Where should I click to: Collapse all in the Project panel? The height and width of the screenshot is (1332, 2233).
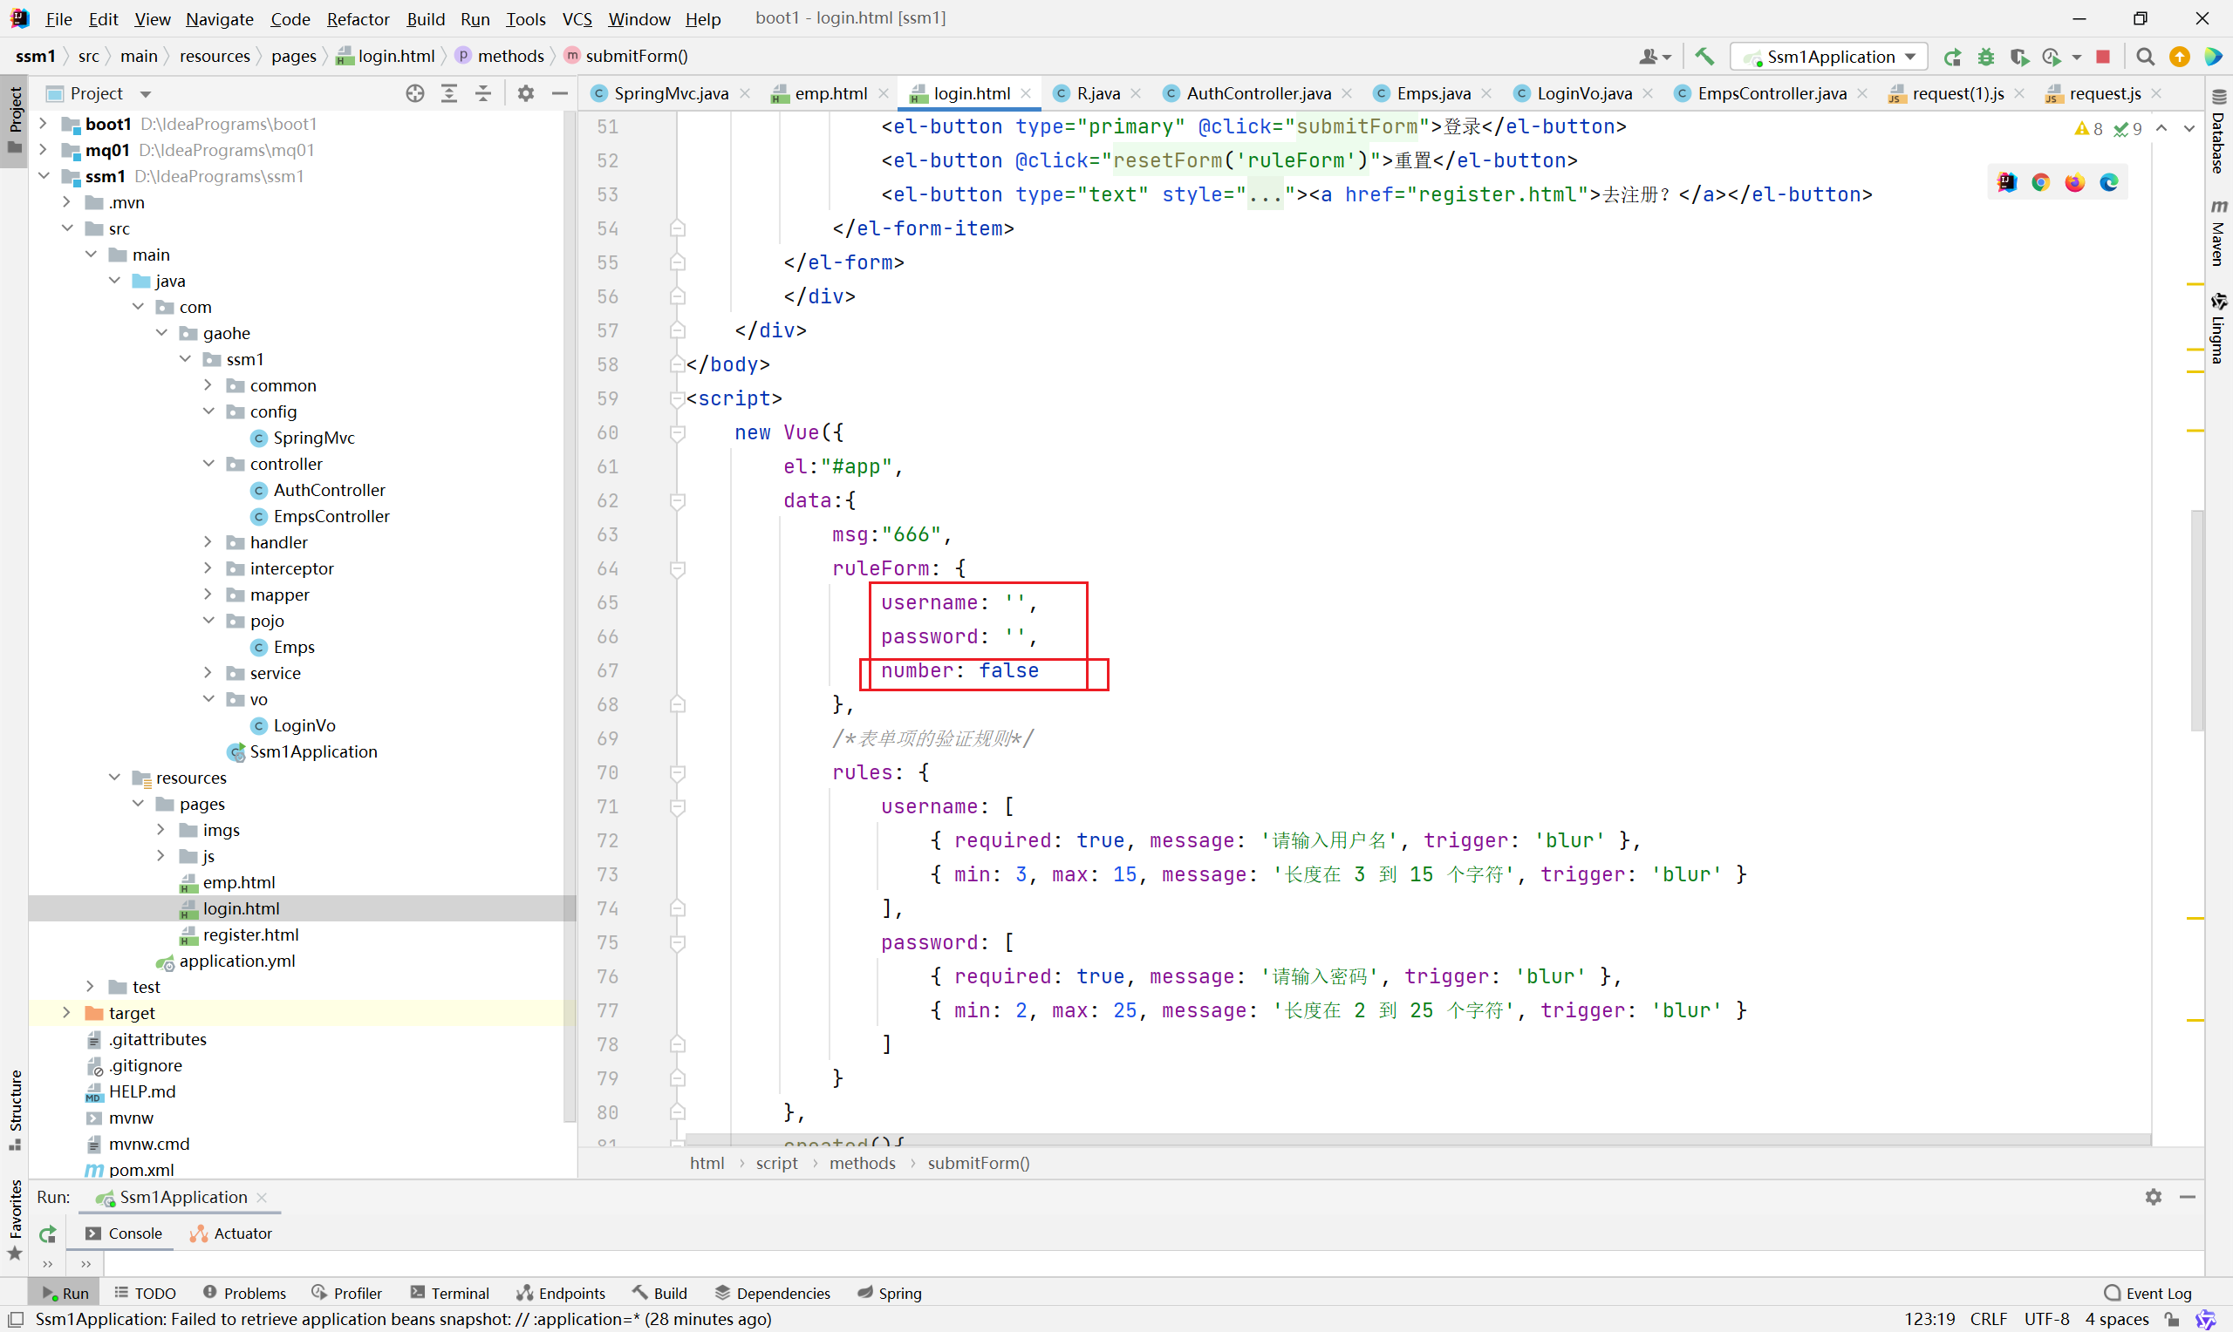(483, 93)
